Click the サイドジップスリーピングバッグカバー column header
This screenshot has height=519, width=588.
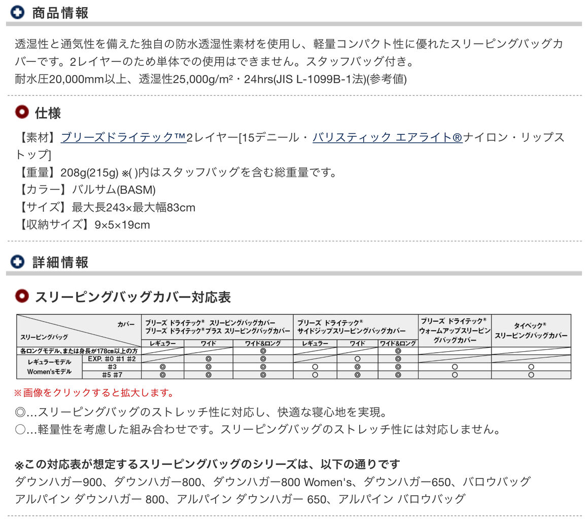[x=355, y=327]
